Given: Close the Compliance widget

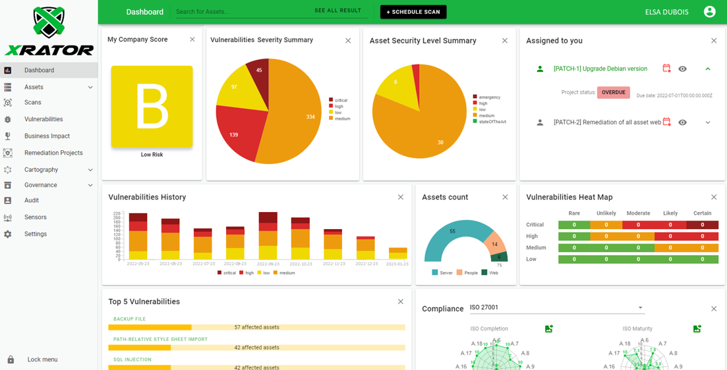Looking at the screenshot, I should tap(714, 309).
